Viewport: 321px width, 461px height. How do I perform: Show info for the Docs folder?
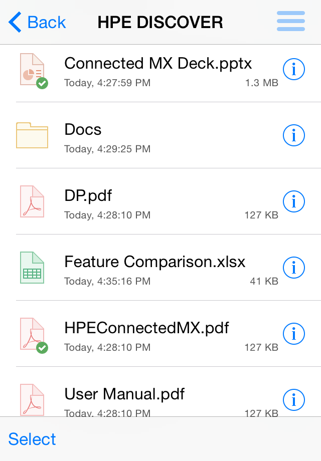[293, 135]
